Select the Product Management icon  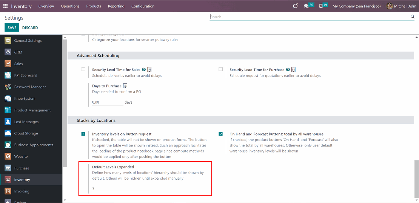coord(8,110)
